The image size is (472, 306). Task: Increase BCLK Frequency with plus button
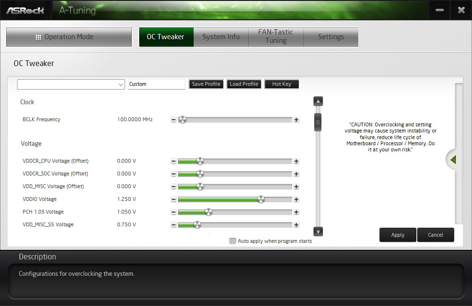[296, 120]
